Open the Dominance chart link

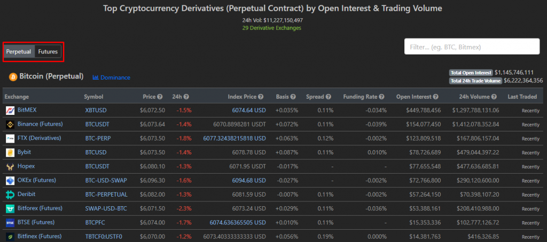[x=111, y=77]
